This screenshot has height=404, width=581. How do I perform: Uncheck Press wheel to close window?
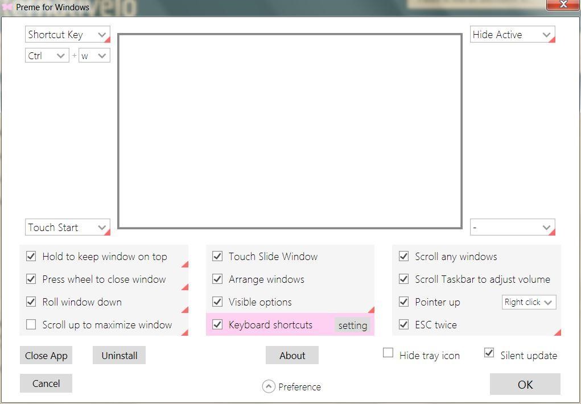(x=31, y=279)
